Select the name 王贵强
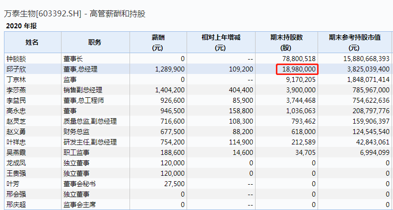The image size is (393, 210). point(16,173)
